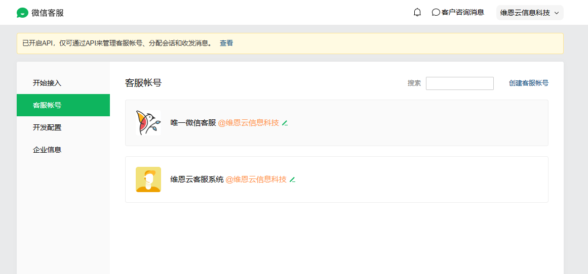Viewport: 588px width, 274px height.
Task: Expand the 维恩云信息科技 account dropdown
Action: coord(529,13)
